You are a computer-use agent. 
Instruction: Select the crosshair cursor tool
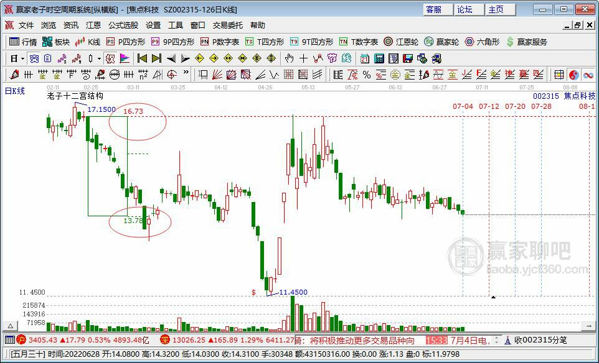(x=304, y=58)
